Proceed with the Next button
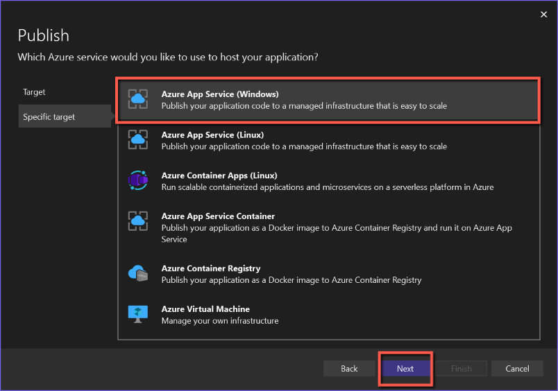The image size is (558, 391). (x=405, y=369)
